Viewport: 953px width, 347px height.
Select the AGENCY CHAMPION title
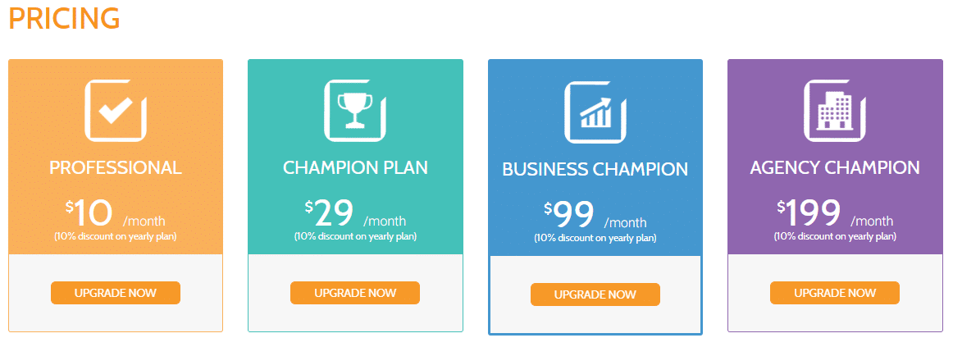pos(835,167)
